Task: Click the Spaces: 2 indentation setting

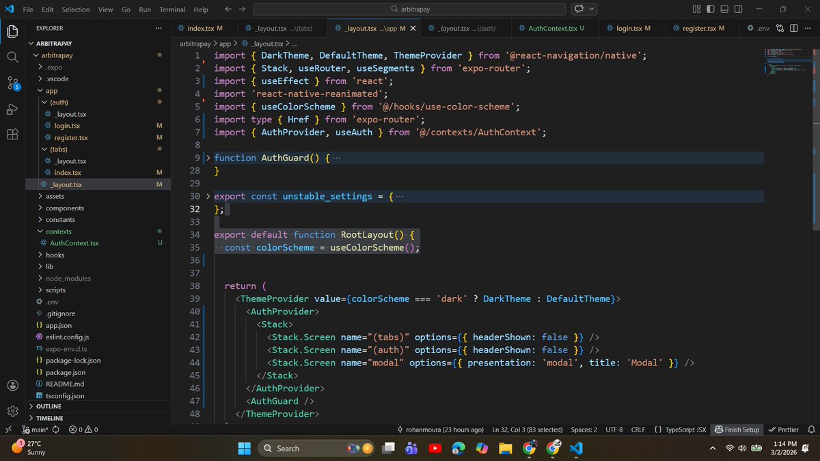Action: pos(584,430)
